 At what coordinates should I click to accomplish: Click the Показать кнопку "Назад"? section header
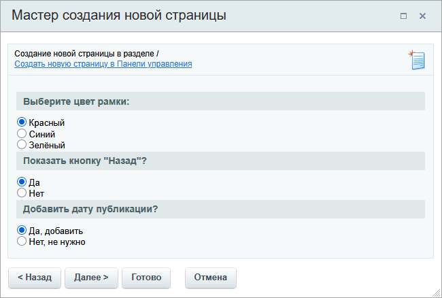(85, 161)
